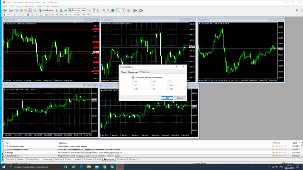Open the new chart dropdown arrow
The height and width of the screenshot is (170, 303).
(x=7, y=10)
